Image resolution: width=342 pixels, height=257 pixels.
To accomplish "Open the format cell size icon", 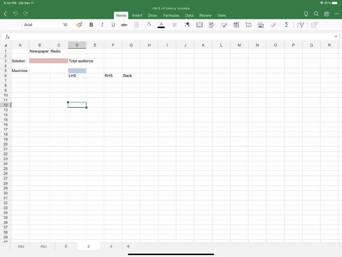I will (261, 25).
